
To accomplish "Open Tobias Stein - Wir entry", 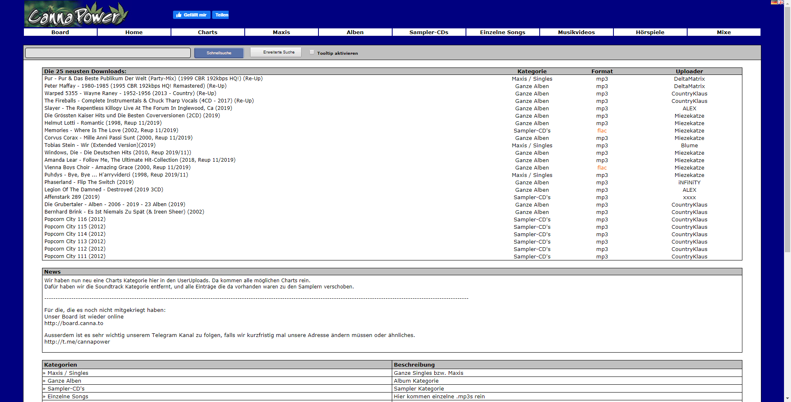I will [100, 145].
